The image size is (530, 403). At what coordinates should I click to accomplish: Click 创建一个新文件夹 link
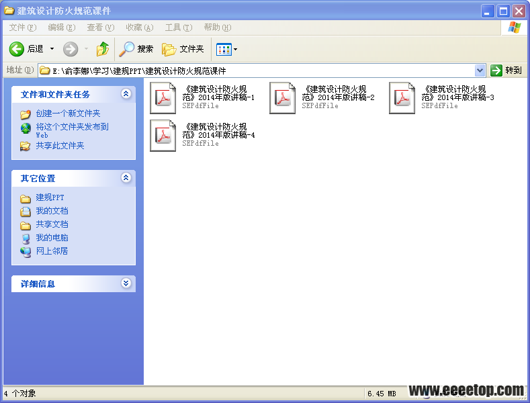pyautogui.click(x=68, y=114)
